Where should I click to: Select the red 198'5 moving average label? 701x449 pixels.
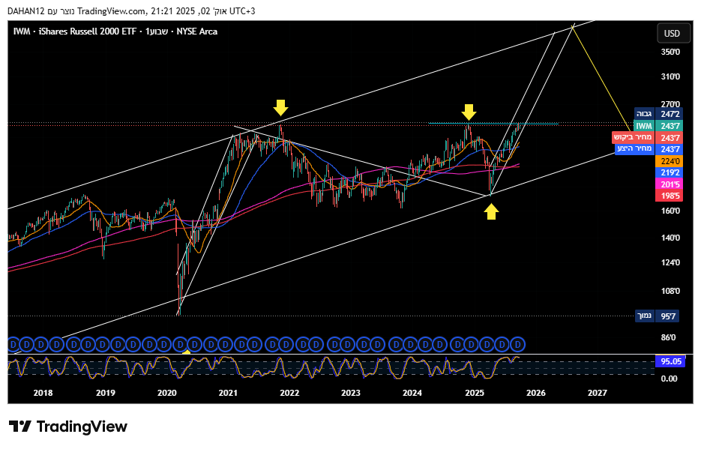tap(669, 196)
